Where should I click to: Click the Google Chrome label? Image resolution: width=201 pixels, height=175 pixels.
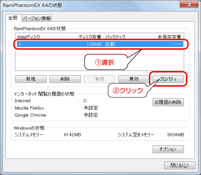30,115
